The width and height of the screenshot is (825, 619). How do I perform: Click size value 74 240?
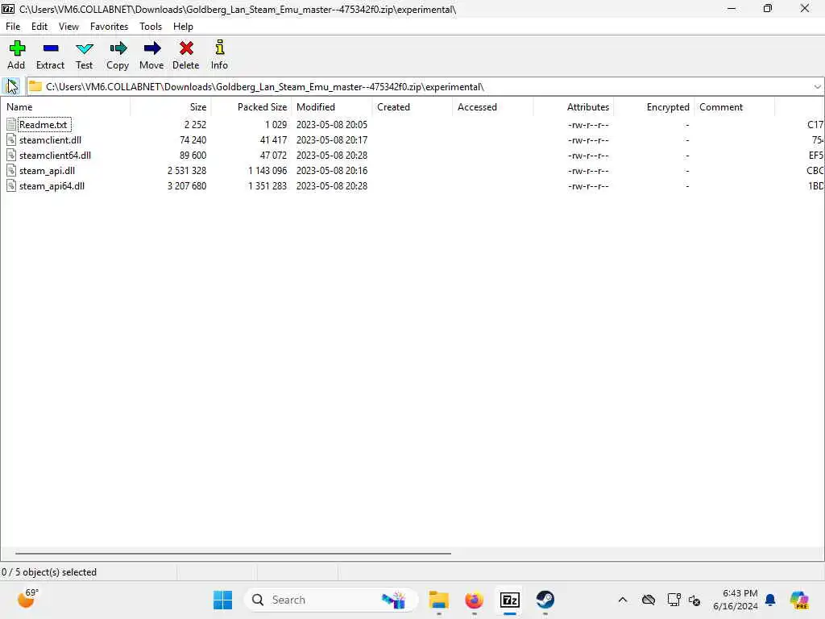coord(193,140)
